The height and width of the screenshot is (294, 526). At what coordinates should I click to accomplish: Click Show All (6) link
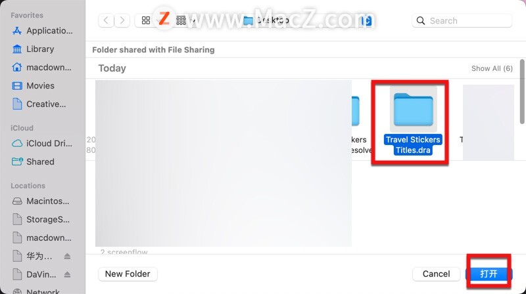click(x=492, y=68)
